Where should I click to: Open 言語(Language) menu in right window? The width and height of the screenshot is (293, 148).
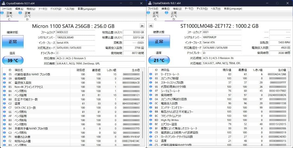click(233, 9)
